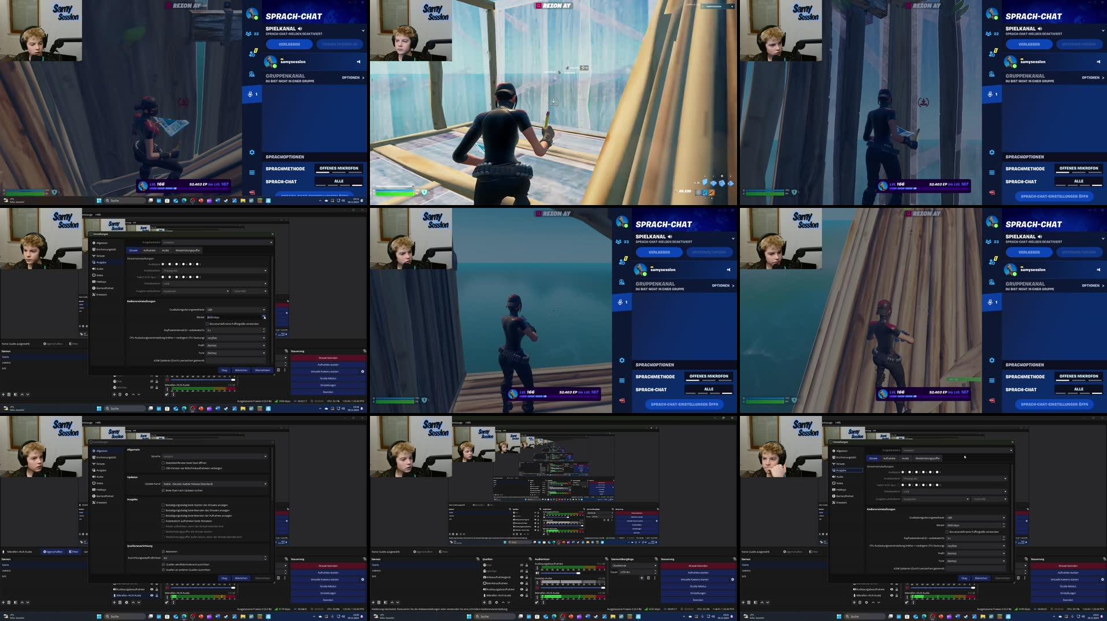Add a scene transition with plus under Überblende

[x=642, y=578]
